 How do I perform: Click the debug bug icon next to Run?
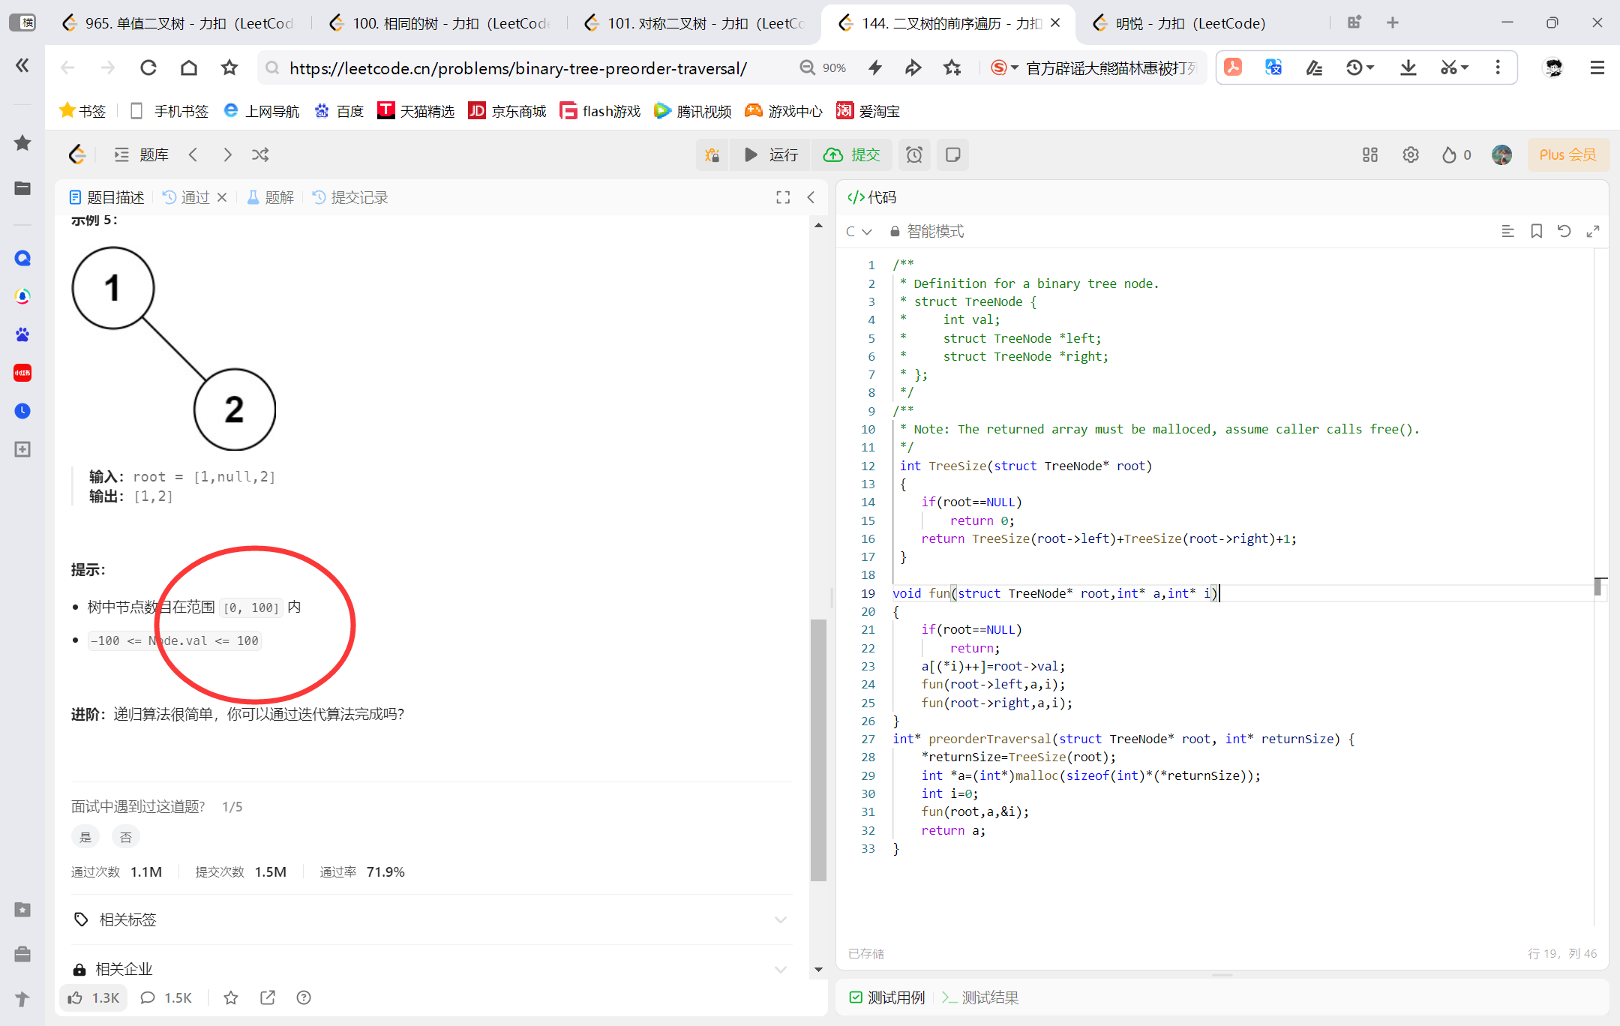[x=712, y=155]
